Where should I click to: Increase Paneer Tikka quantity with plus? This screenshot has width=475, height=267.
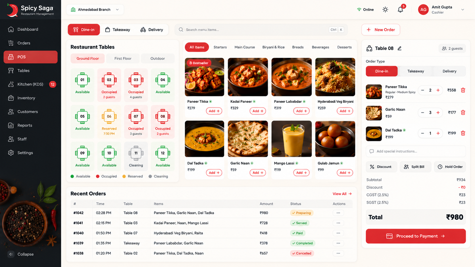438,90
